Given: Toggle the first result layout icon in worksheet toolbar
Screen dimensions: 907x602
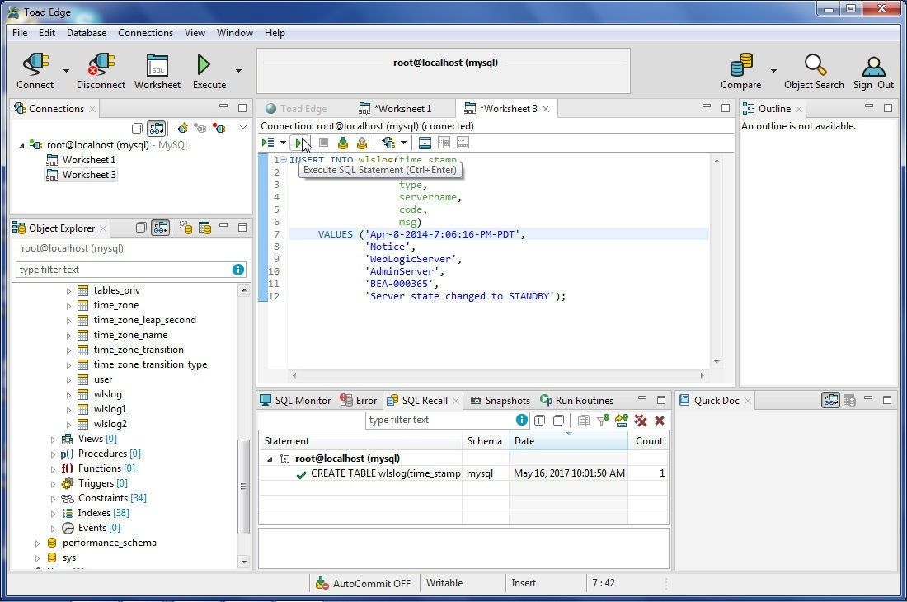Looking at the screenshot, I should [425, 143].
